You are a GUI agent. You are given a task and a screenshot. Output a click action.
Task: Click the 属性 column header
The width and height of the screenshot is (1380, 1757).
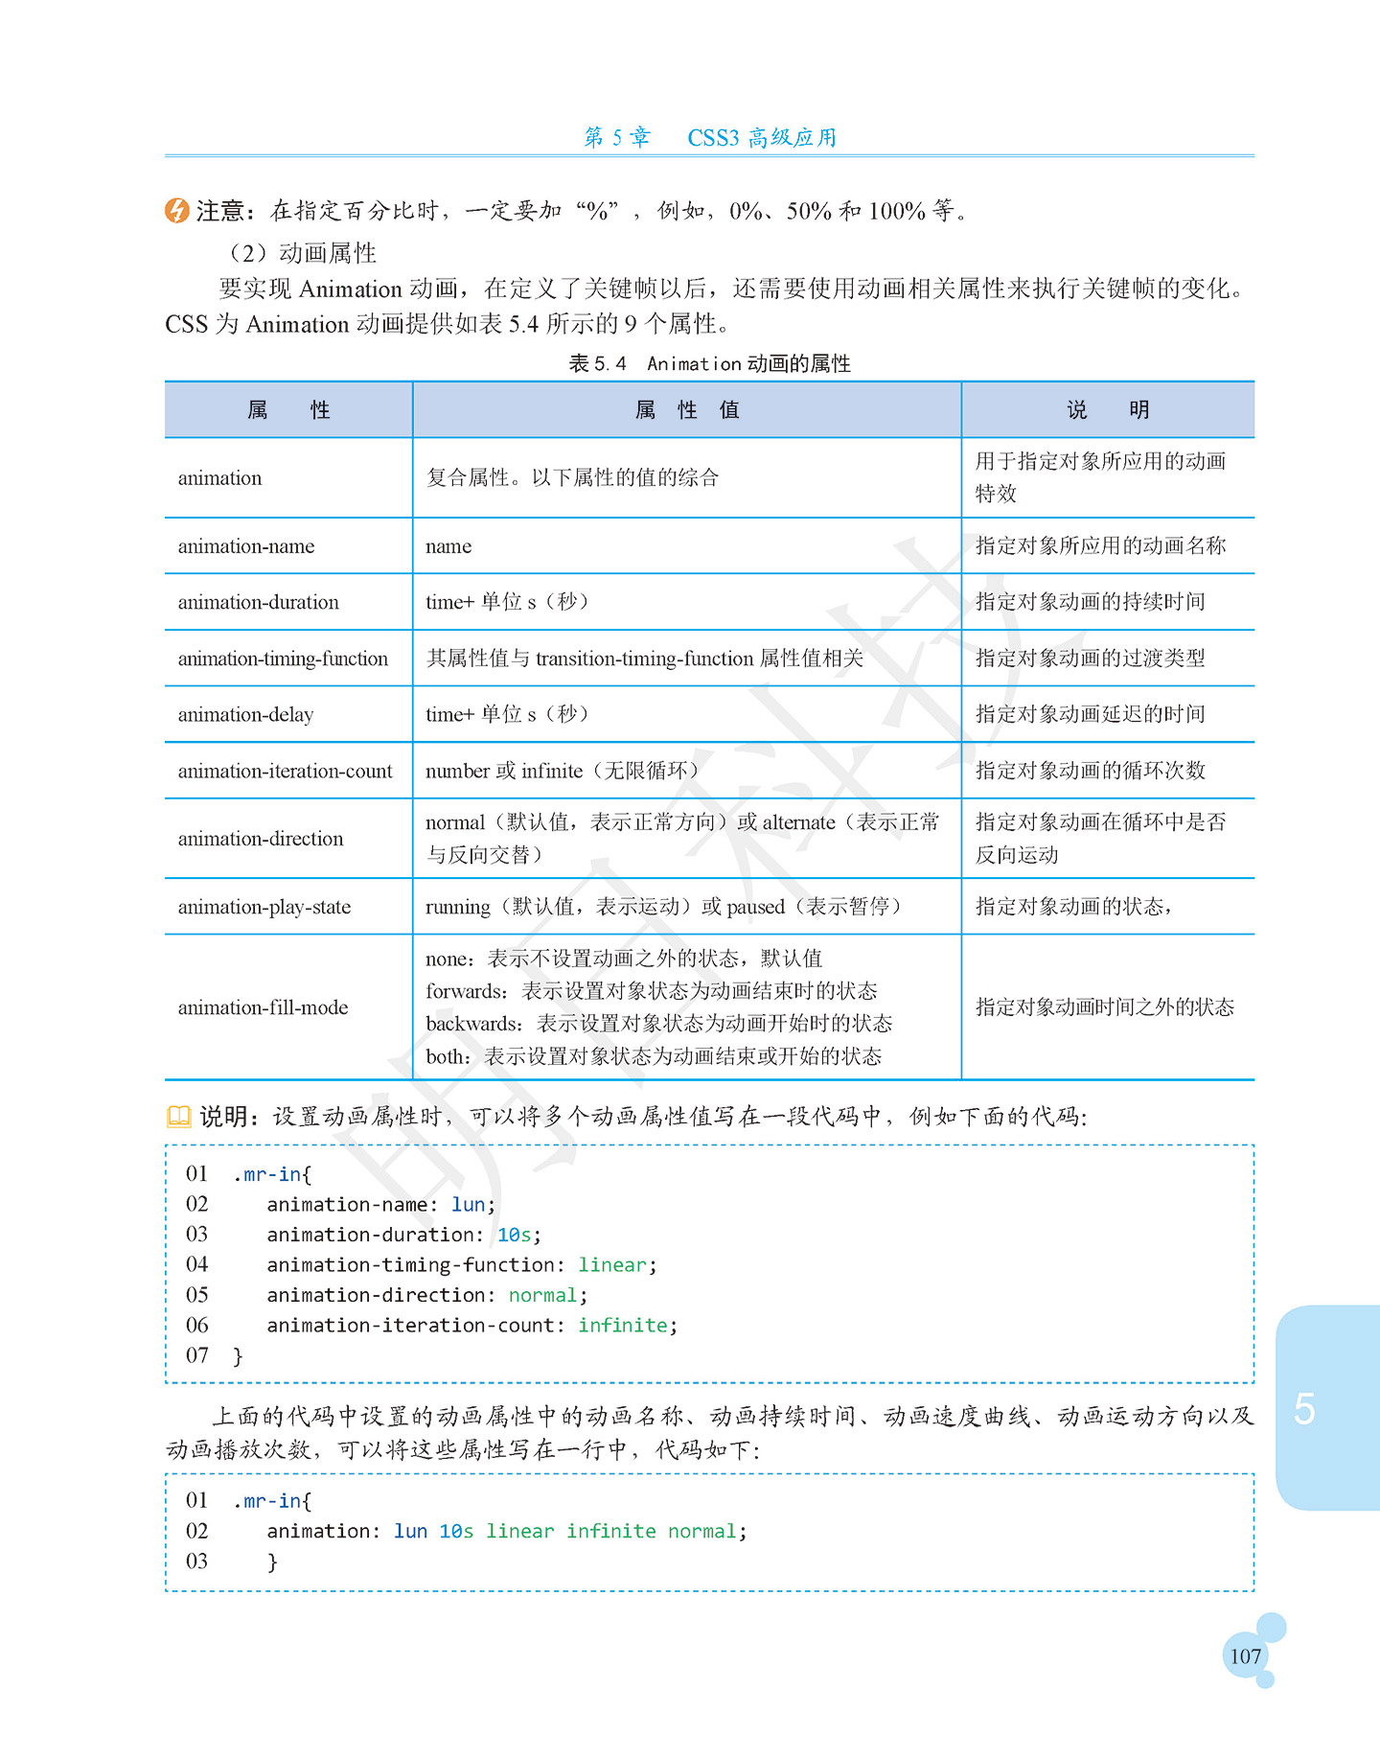coord(288,410)
